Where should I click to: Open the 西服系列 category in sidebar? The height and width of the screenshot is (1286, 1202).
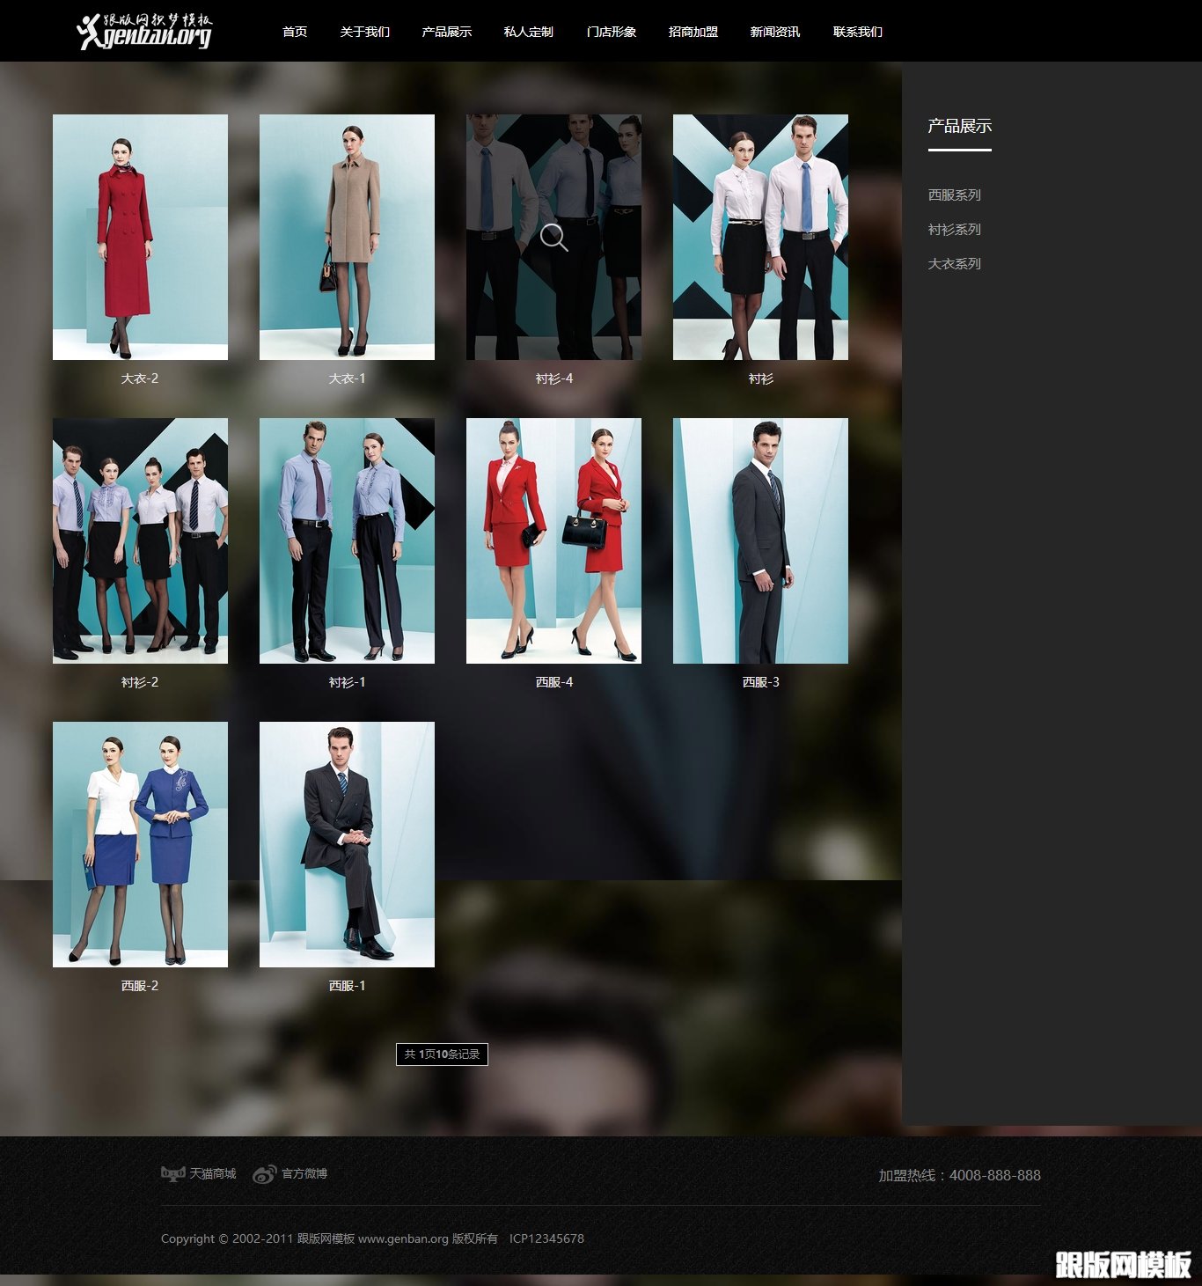point(954,195)
